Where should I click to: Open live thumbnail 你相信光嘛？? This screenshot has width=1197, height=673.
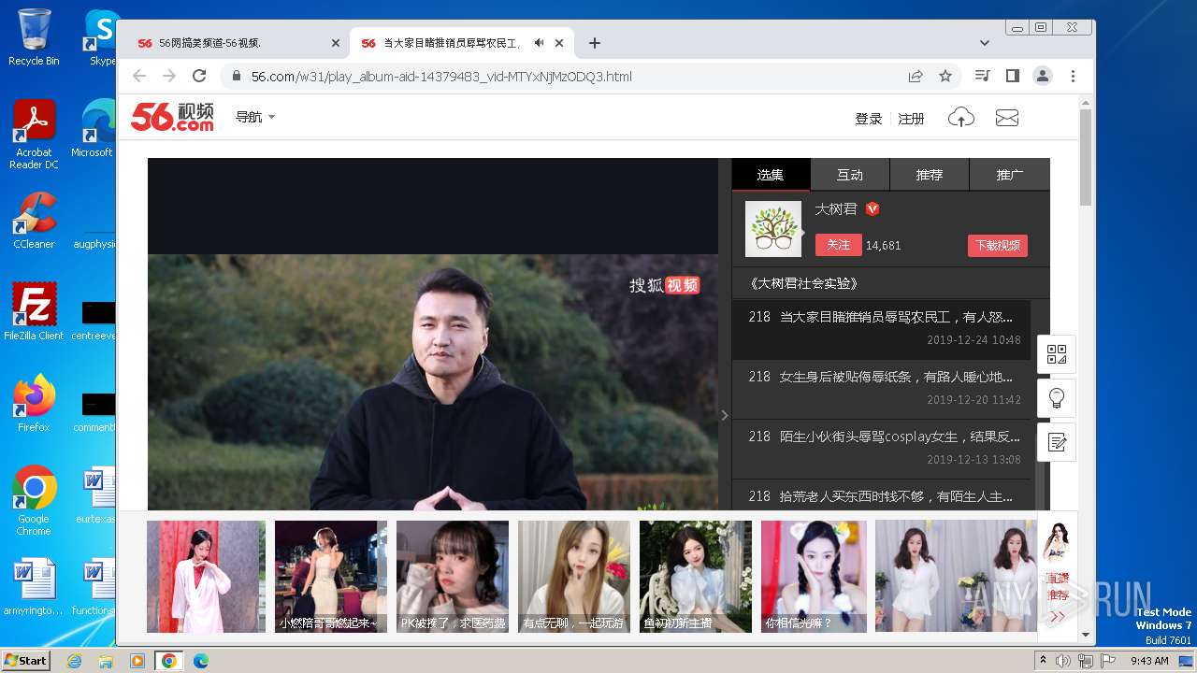coord(814,577)
